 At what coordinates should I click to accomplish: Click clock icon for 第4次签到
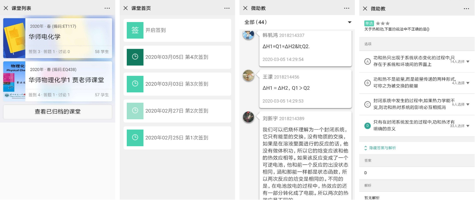coord(135,57)
